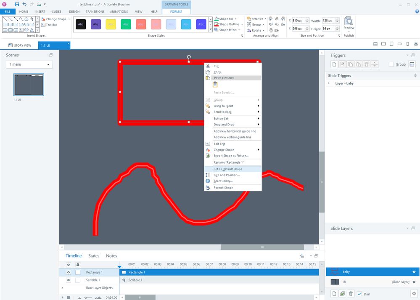The width and height of the screenshot is (420, 300).
Task: Switch to phone portrait view icon
Action: coord(408,44)
